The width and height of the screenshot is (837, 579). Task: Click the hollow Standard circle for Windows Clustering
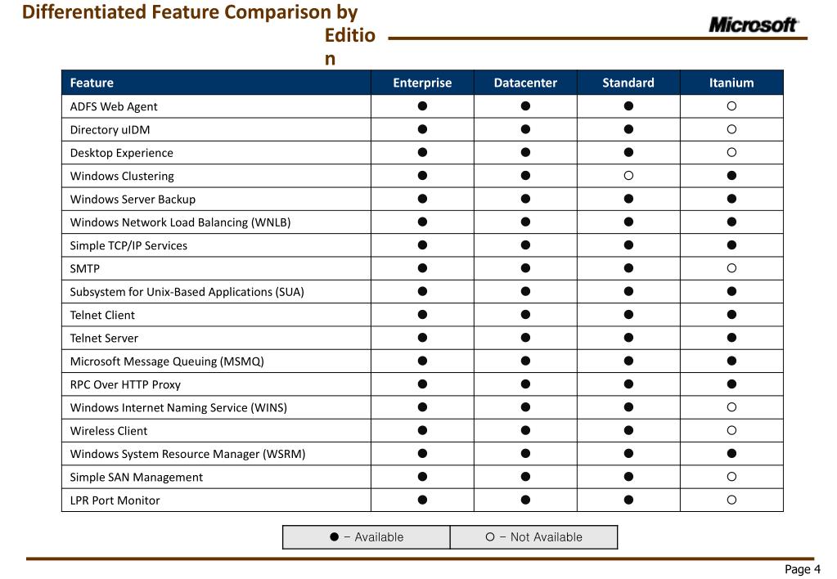click(x=628, y=176)
